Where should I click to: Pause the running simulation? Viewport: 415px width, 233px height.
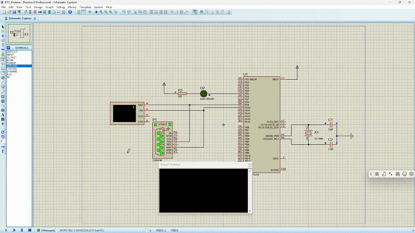point(21,230)
